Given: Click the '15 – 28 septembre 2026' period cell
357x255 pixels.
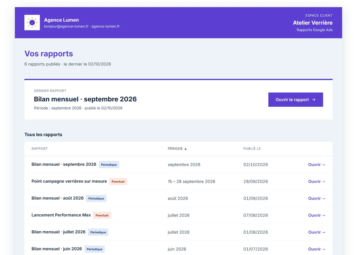Looking at the screenshot, I should click(x=191, y=181).
